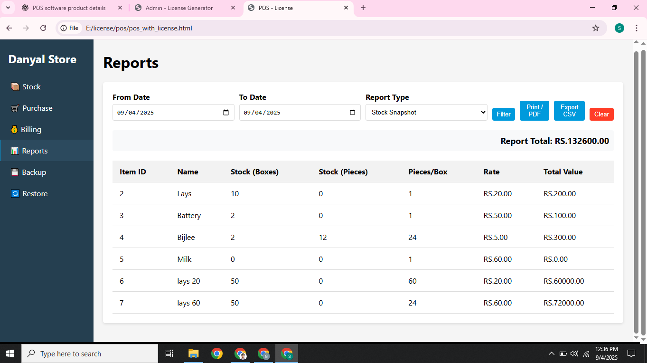Go to Billing in the sidebar
The width and height of the screenshot is (647, 363).
[47, 130]
